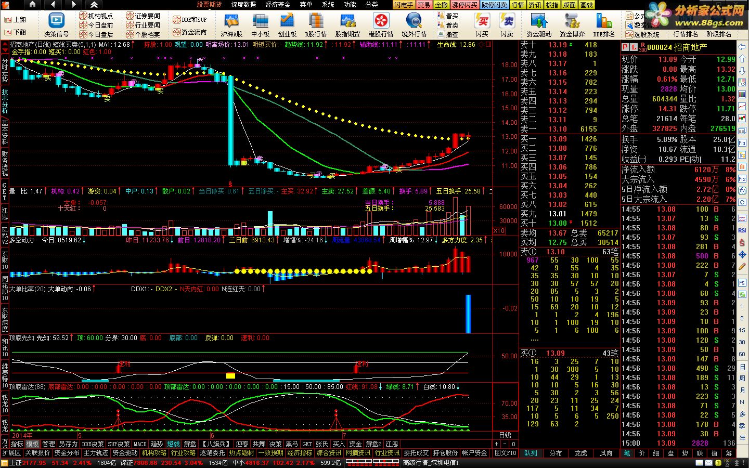This screenshot has width=749, height=468.
Task: Collapse the toolbar with double-chevron icon
Action: 94,5
